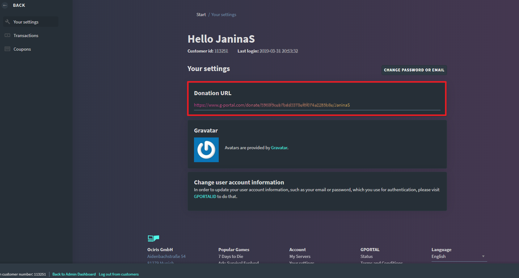Open Coupons in the sidebar

click(22, 49)
